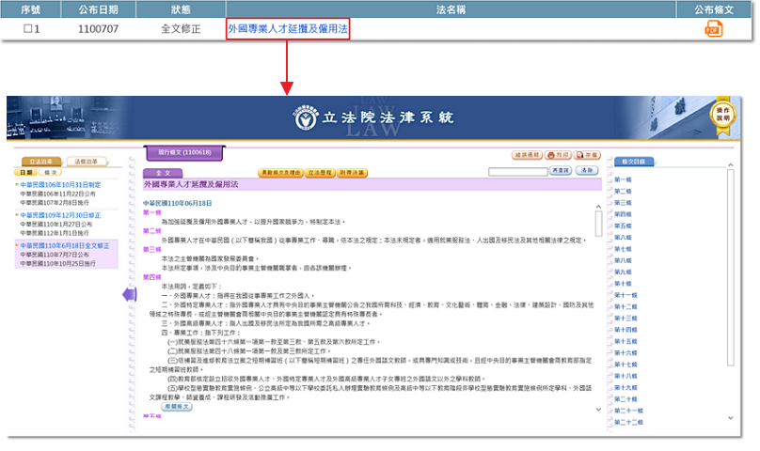
Task: Jump to 第五條 in the 條次目錄 list
Action: (623, 225)
